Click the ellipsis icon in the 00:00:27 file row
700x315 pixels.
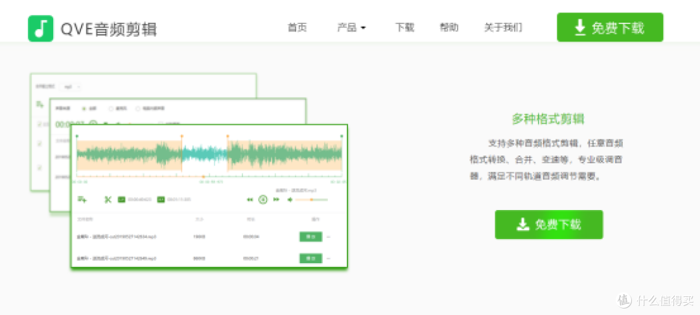pyautogui.click(x=329, y=259)
